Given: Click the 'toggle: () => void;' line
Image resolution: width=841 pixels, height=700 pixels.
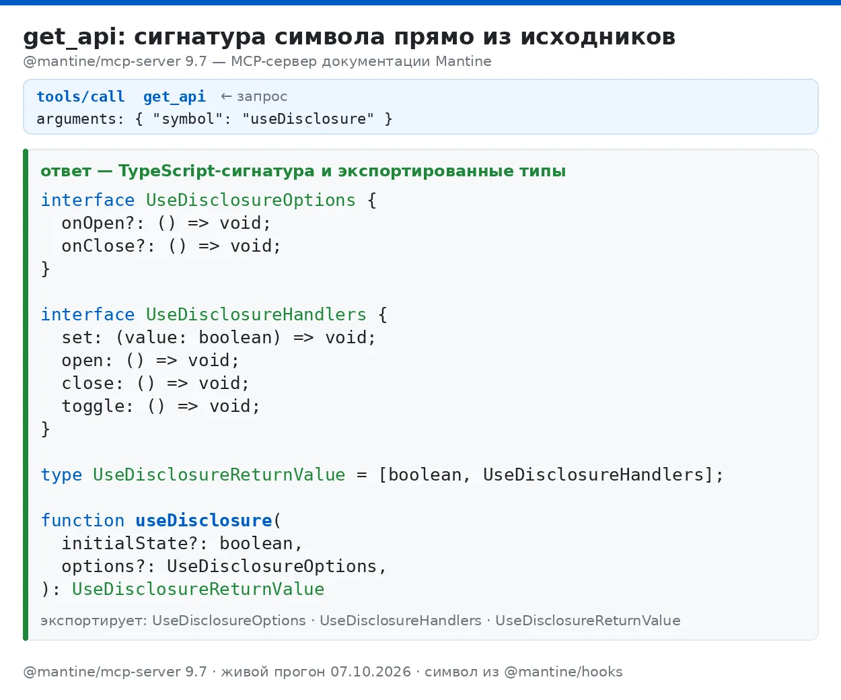Looking at the screenshot, I should 161,407.
